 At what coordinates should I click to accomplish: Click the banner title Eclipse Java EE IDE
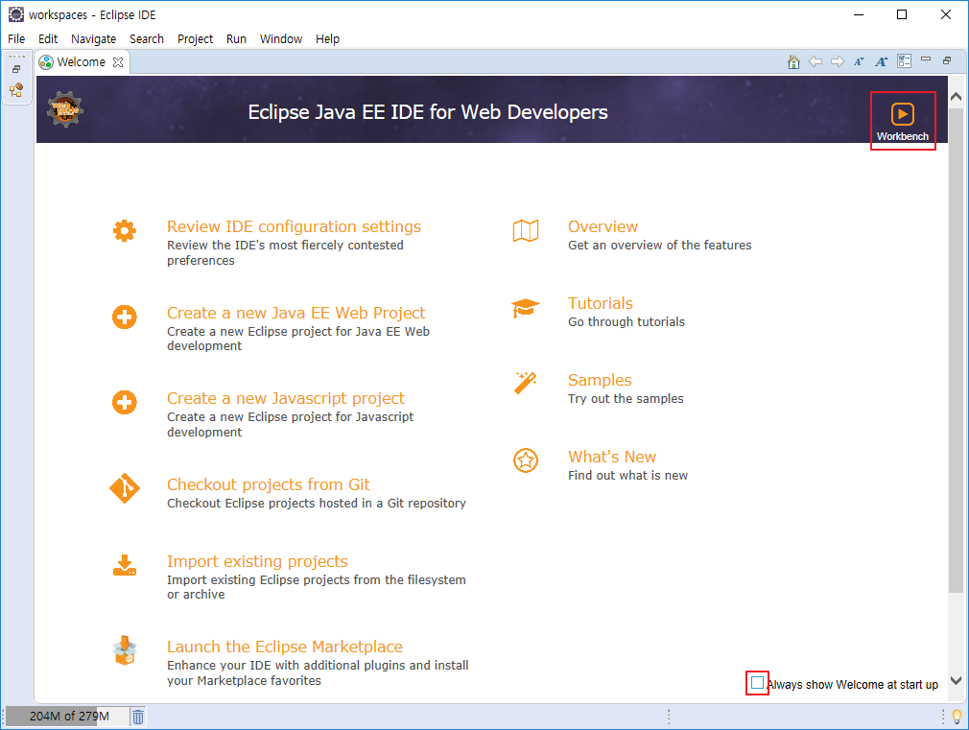tap(428, 112)
